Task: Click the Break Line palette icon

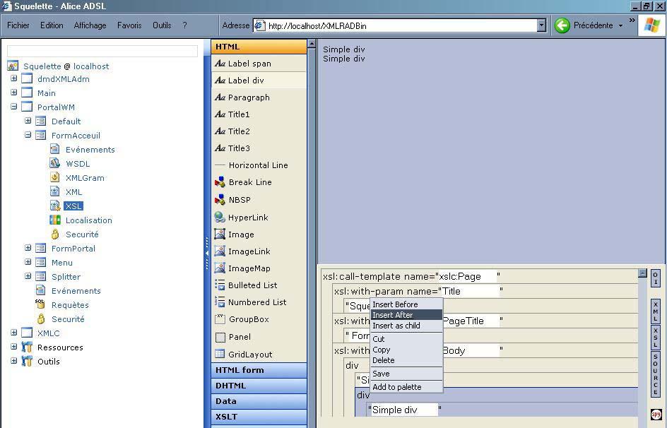Action: [x=220, y=182]
